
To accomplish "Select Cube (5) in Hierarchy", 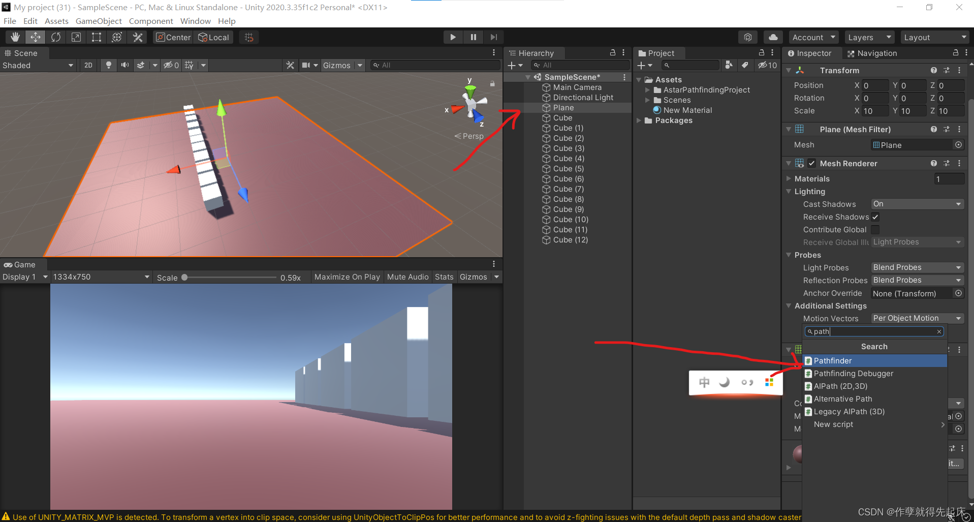I will pos(568,169).
